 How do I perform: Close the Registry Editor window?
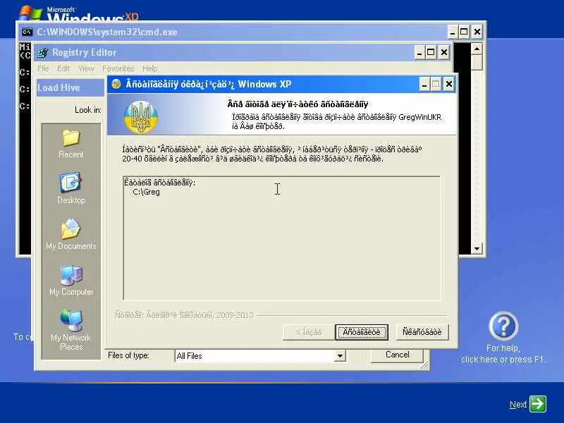point(444,52)
